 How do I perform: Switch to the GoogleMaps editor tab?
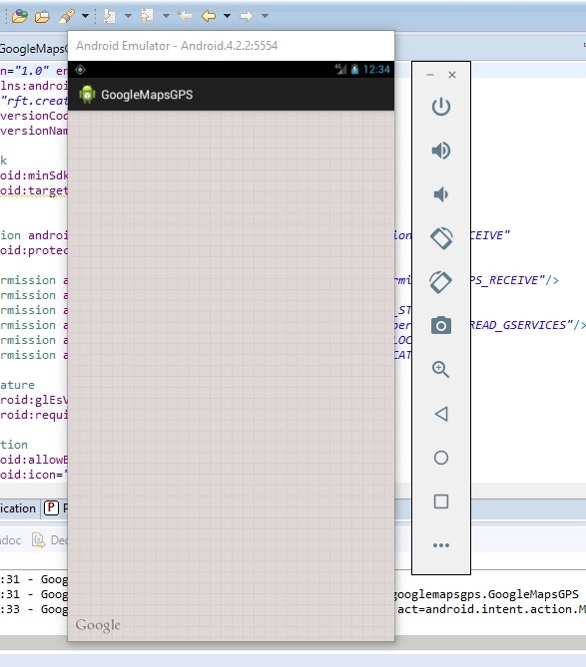pos(33,49)
